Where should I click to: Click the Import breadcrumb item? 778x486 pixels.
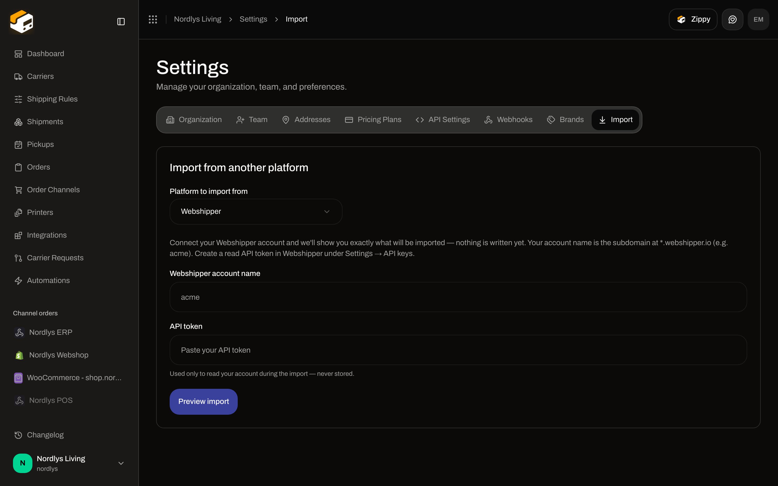tap(296, 19)
